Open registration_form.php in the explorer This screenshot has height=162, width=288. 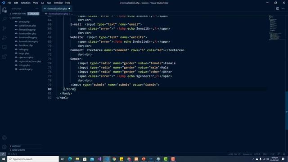click(30, 61)
